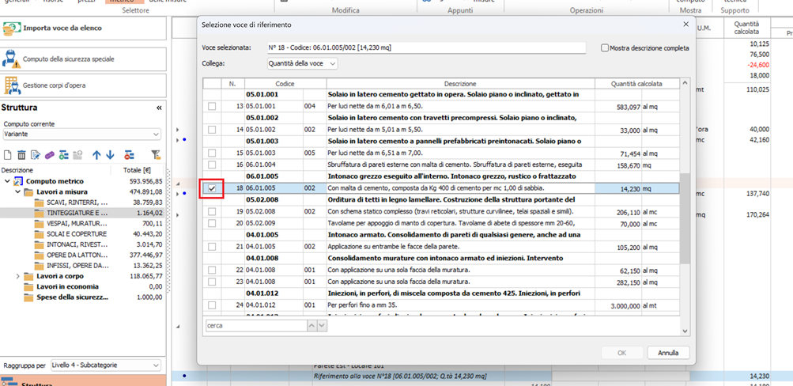Click the Quantità calcolata header in dialog

pyautogui.click(x=636, y=84)
